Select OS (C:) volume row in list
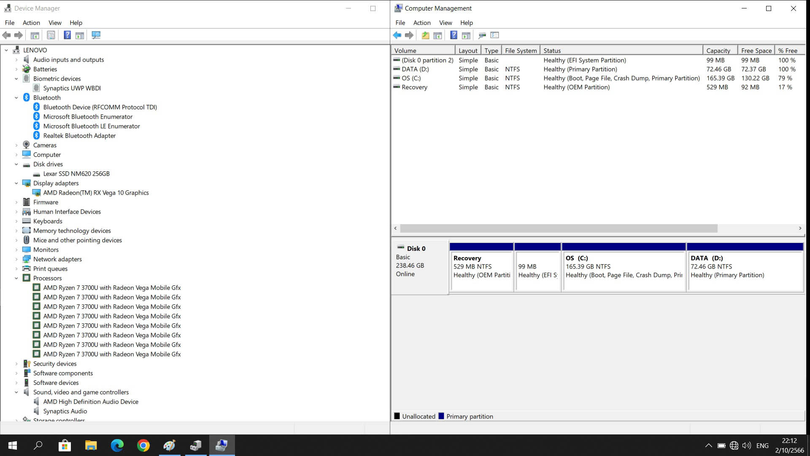The width and height of the screenshot is (810, 456). (597, 79)
